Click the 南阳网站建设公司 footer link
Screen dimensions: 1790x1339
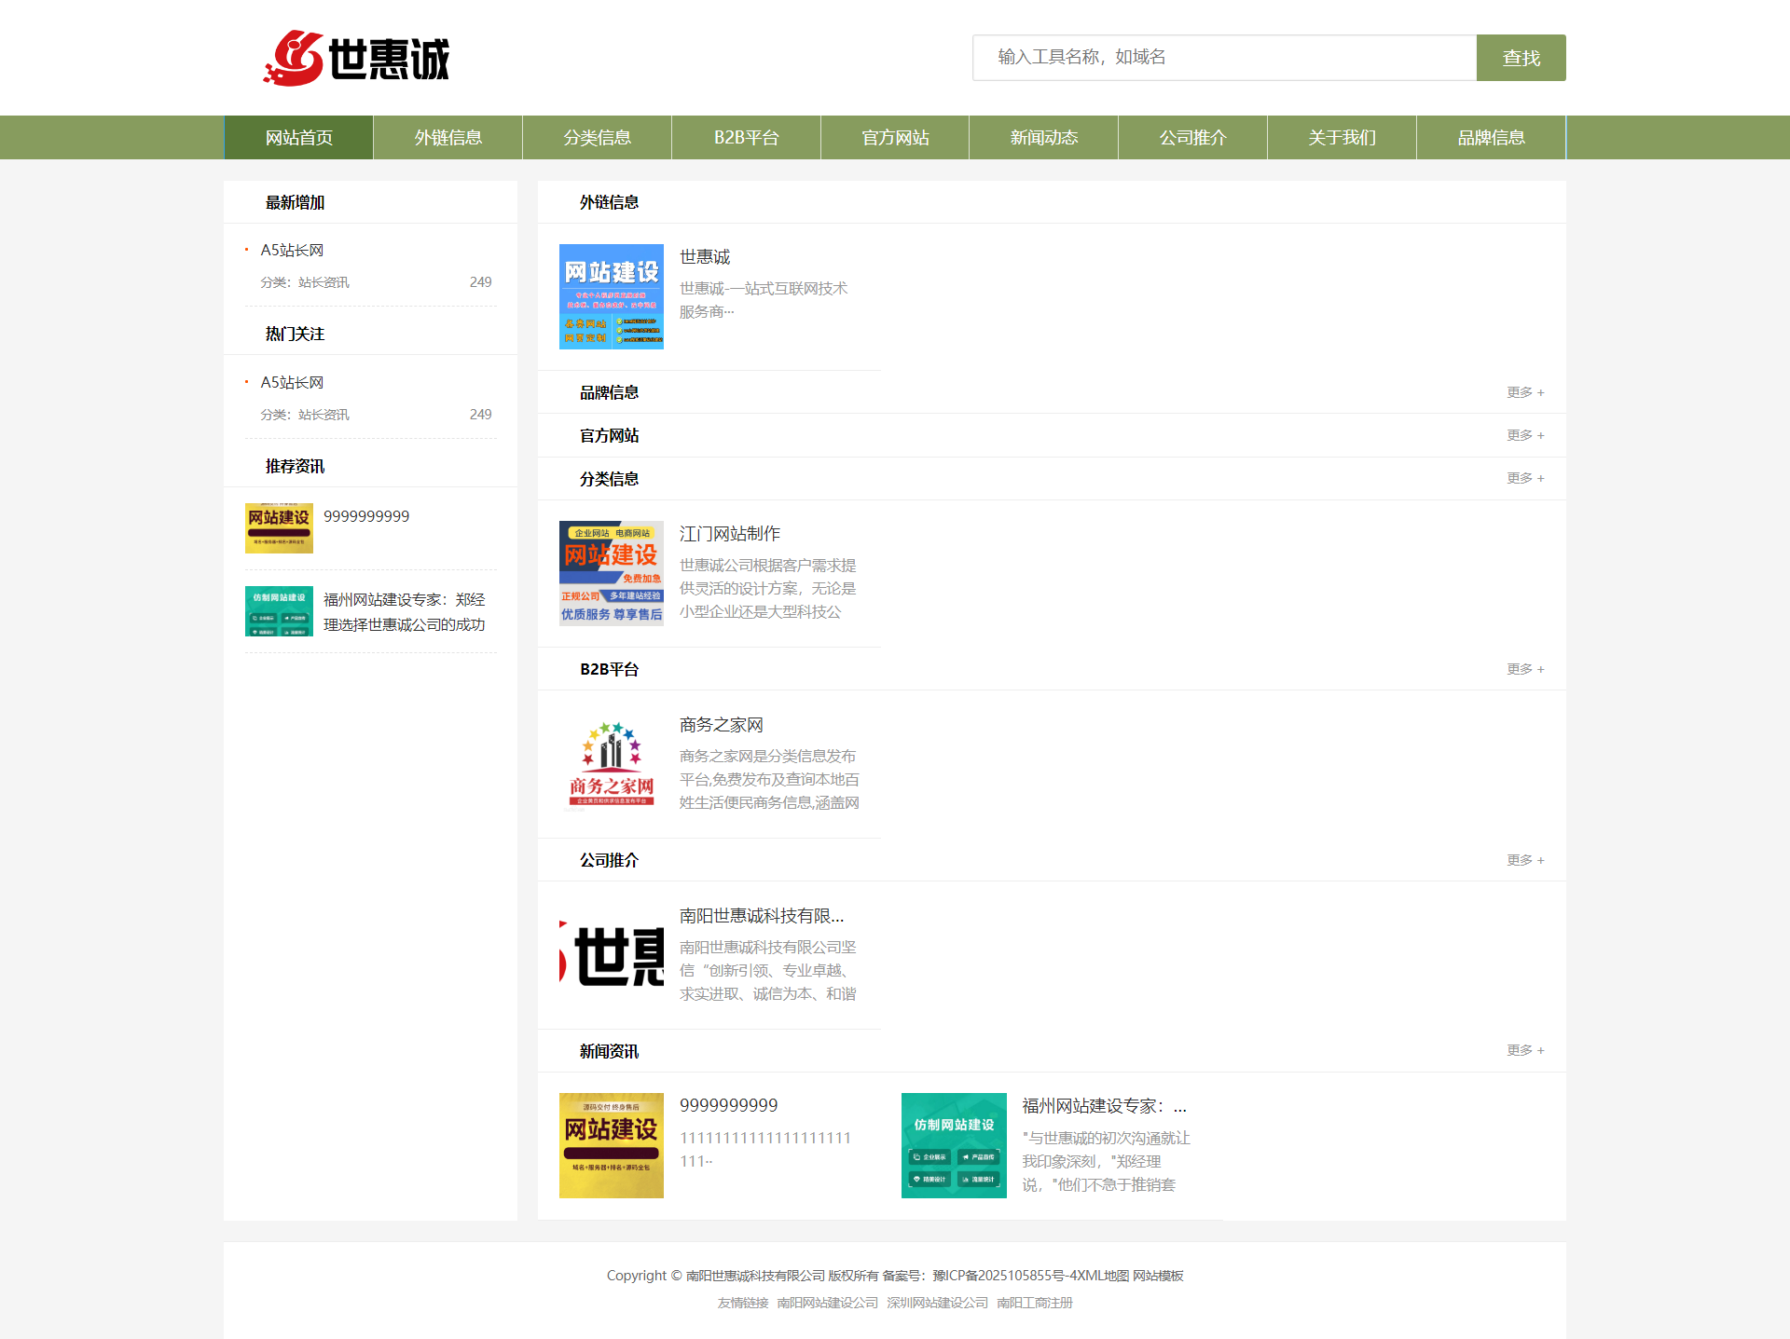pyautogui.click(x=829, y=1303)
